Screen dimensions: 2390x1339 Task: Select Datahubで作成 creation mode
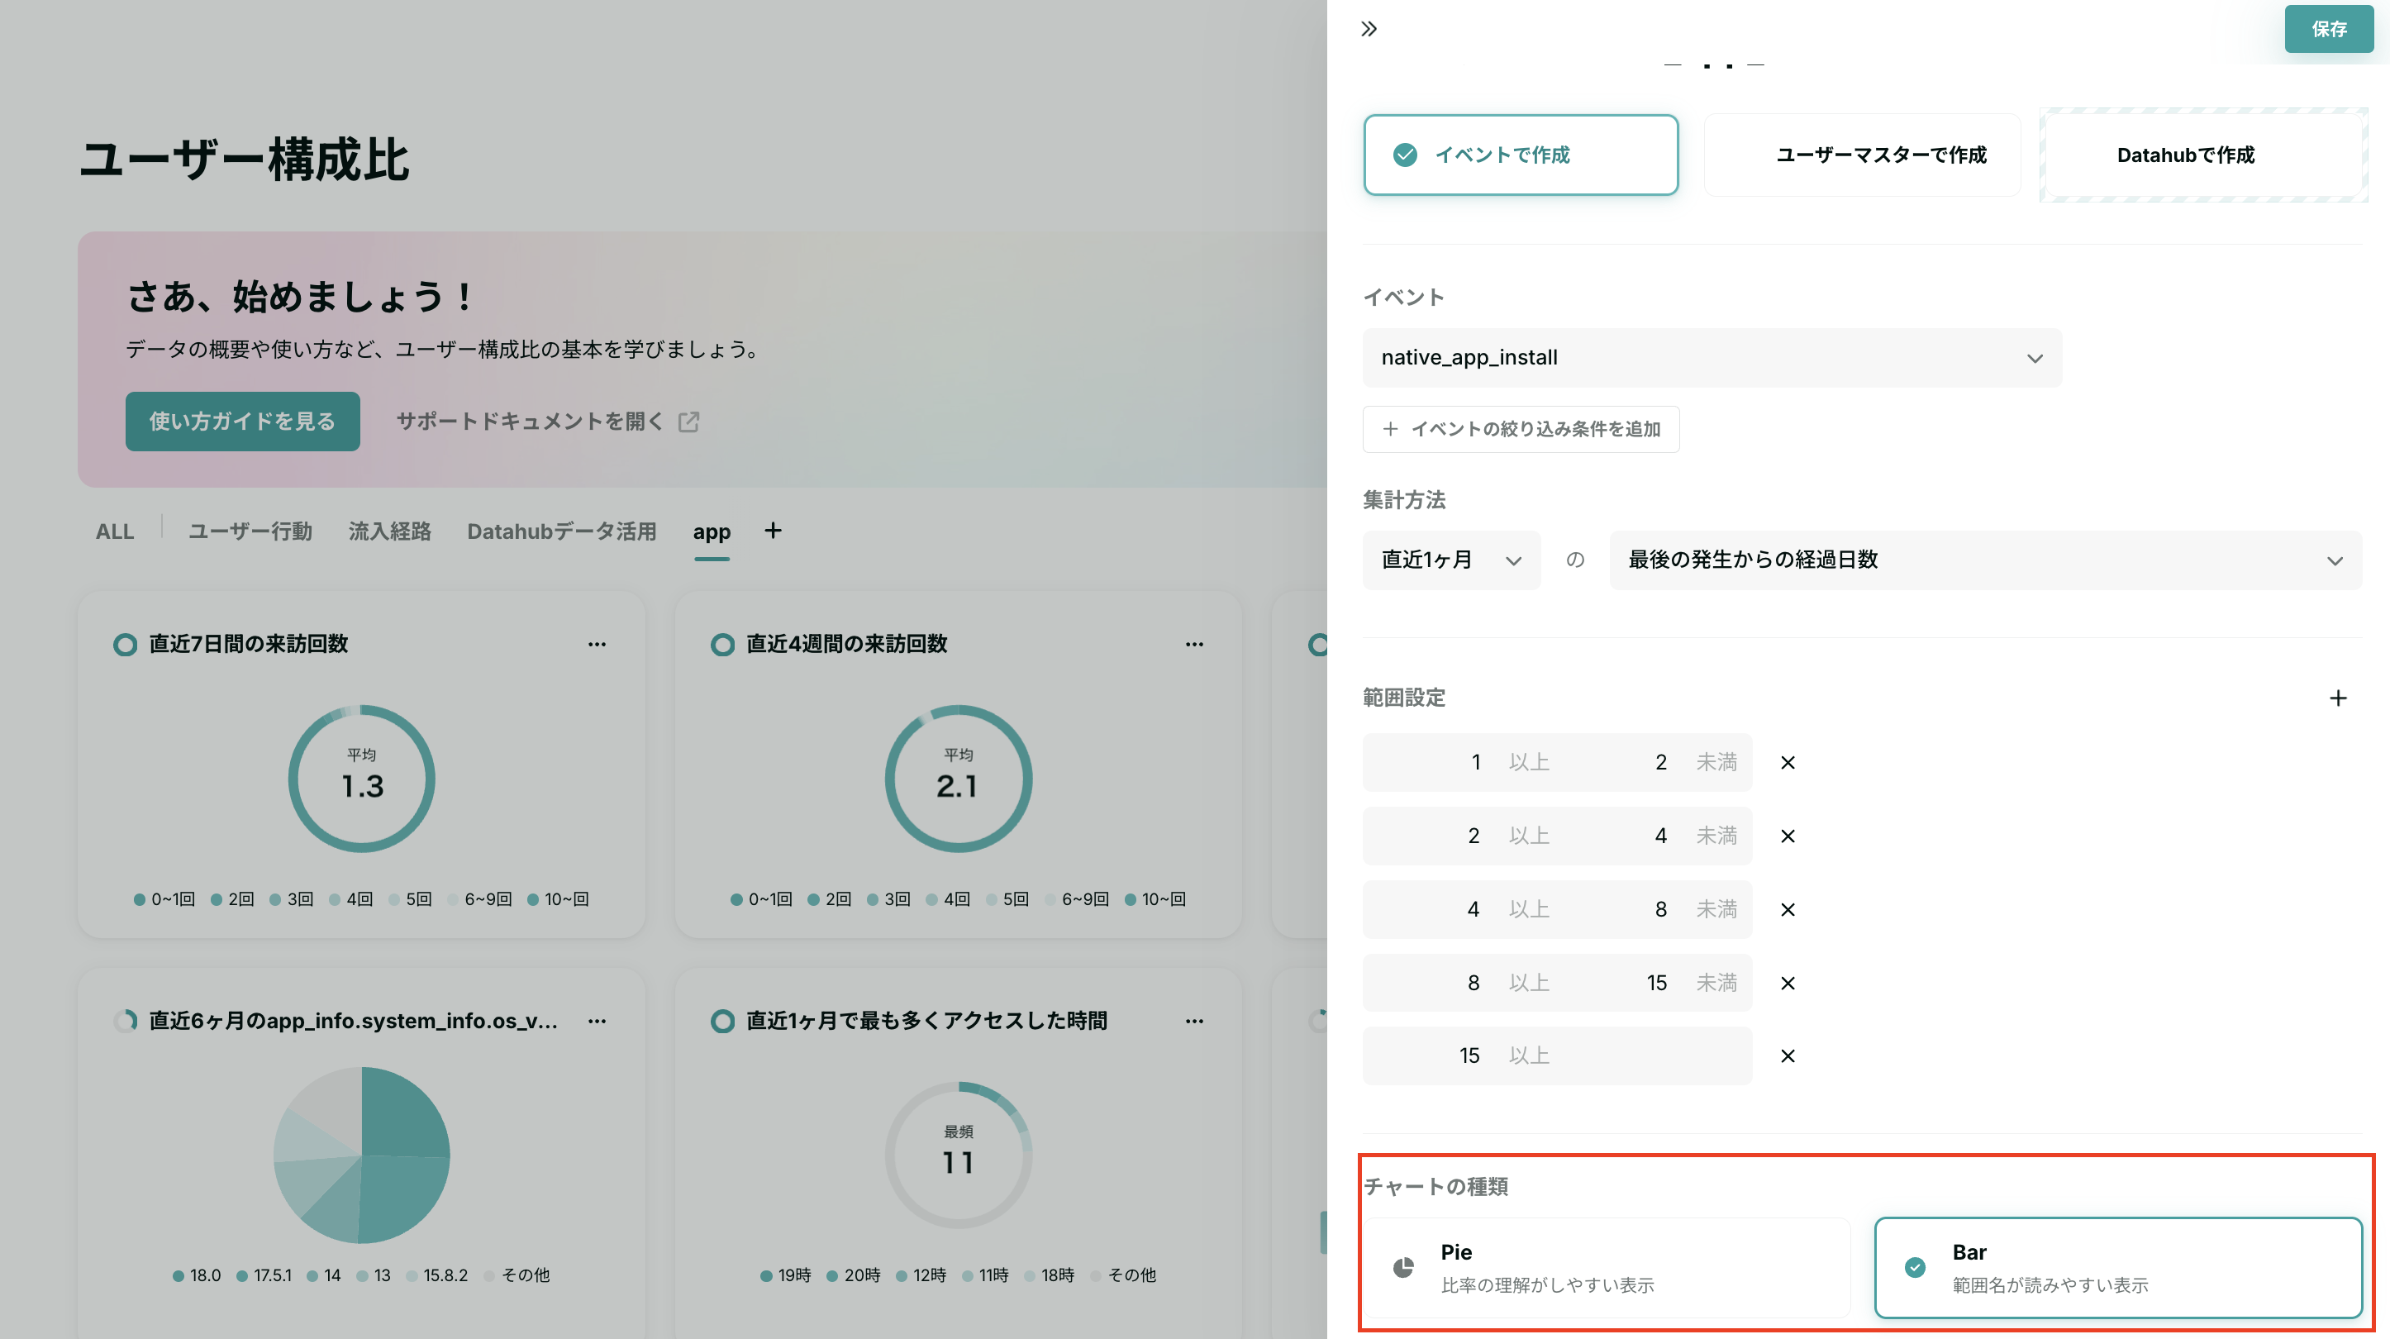click(x=2203, y=155)
